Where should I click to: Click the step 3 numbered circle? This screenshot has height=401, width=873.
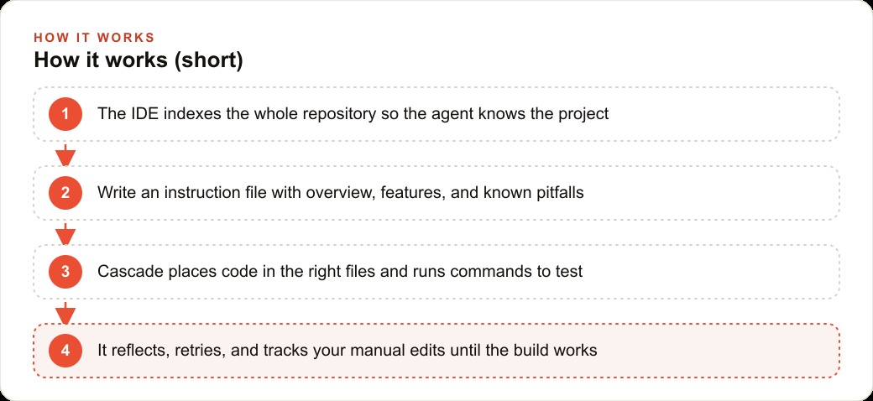coord(65,272)
